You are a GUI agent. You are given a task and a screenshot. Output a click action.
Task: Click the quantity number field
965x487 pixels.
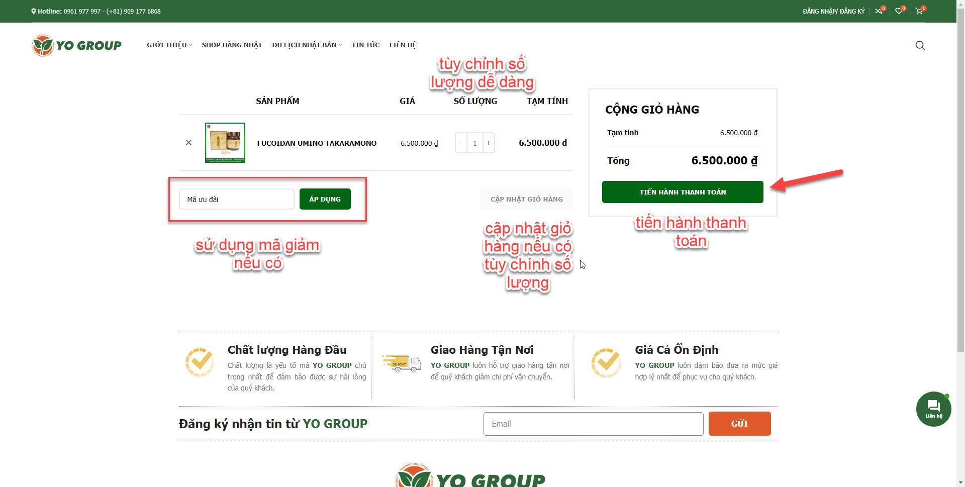click(474, 143)
